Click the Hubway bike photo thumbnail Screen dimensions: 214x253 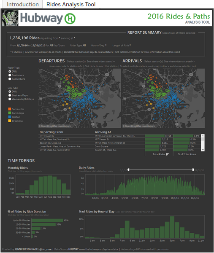click(x=10, y=18)
